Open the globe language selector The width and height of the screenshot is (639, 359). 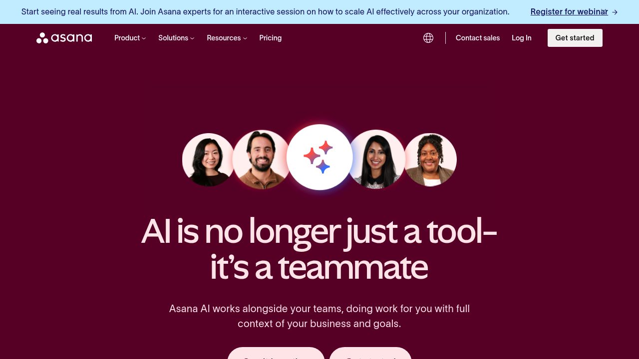[x=428, y=38]
